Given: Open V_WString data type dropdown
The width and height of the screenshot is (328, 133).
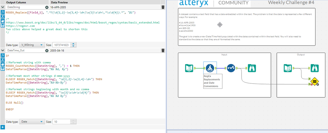Looking at the screenshot, I should (32, 45).
